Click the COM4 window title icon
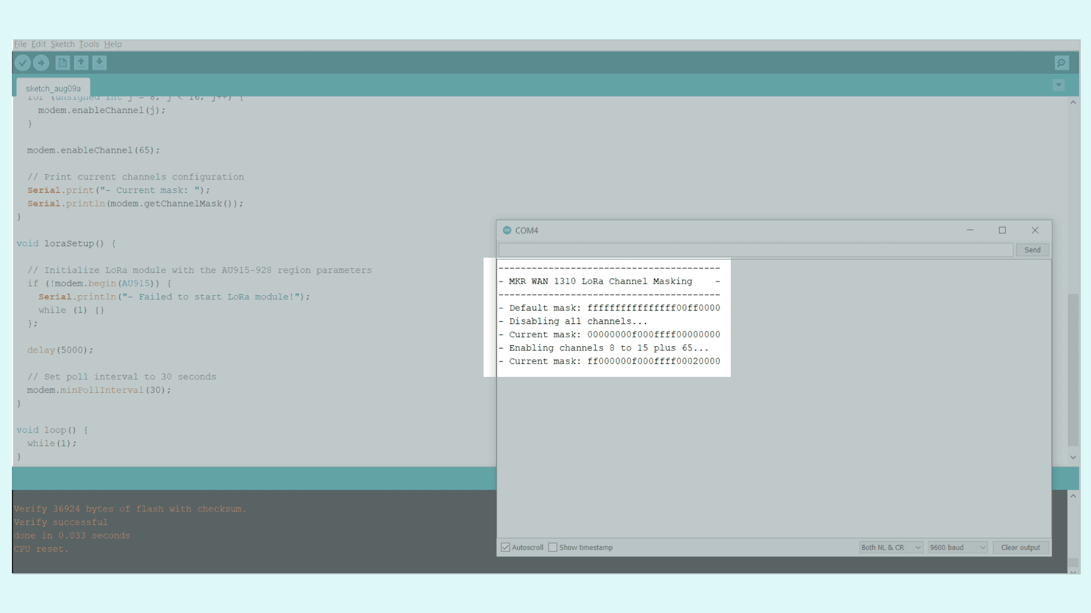 pos(507,230)
